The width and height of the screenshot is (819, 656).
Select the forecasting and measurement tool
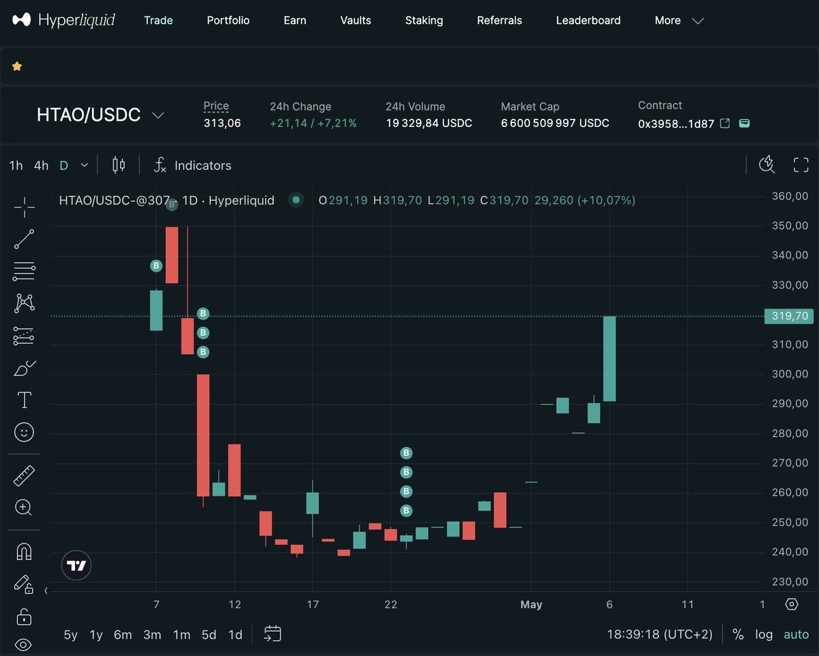tap(25, 335)
